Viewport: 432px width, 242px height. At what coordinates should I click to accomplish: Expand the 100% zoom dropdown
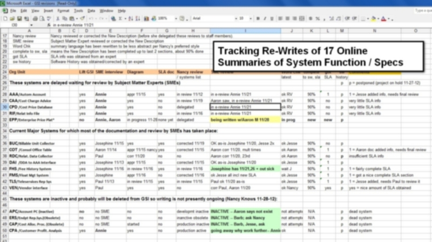pos(175,18)
